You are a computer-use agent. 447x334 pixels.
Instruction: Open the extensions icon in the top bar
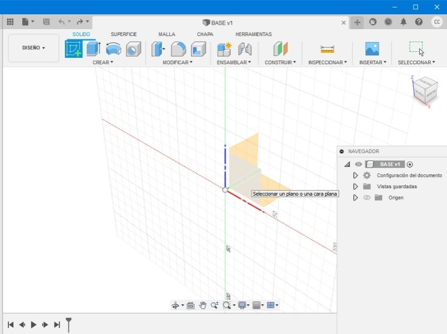tap(373, 22)
